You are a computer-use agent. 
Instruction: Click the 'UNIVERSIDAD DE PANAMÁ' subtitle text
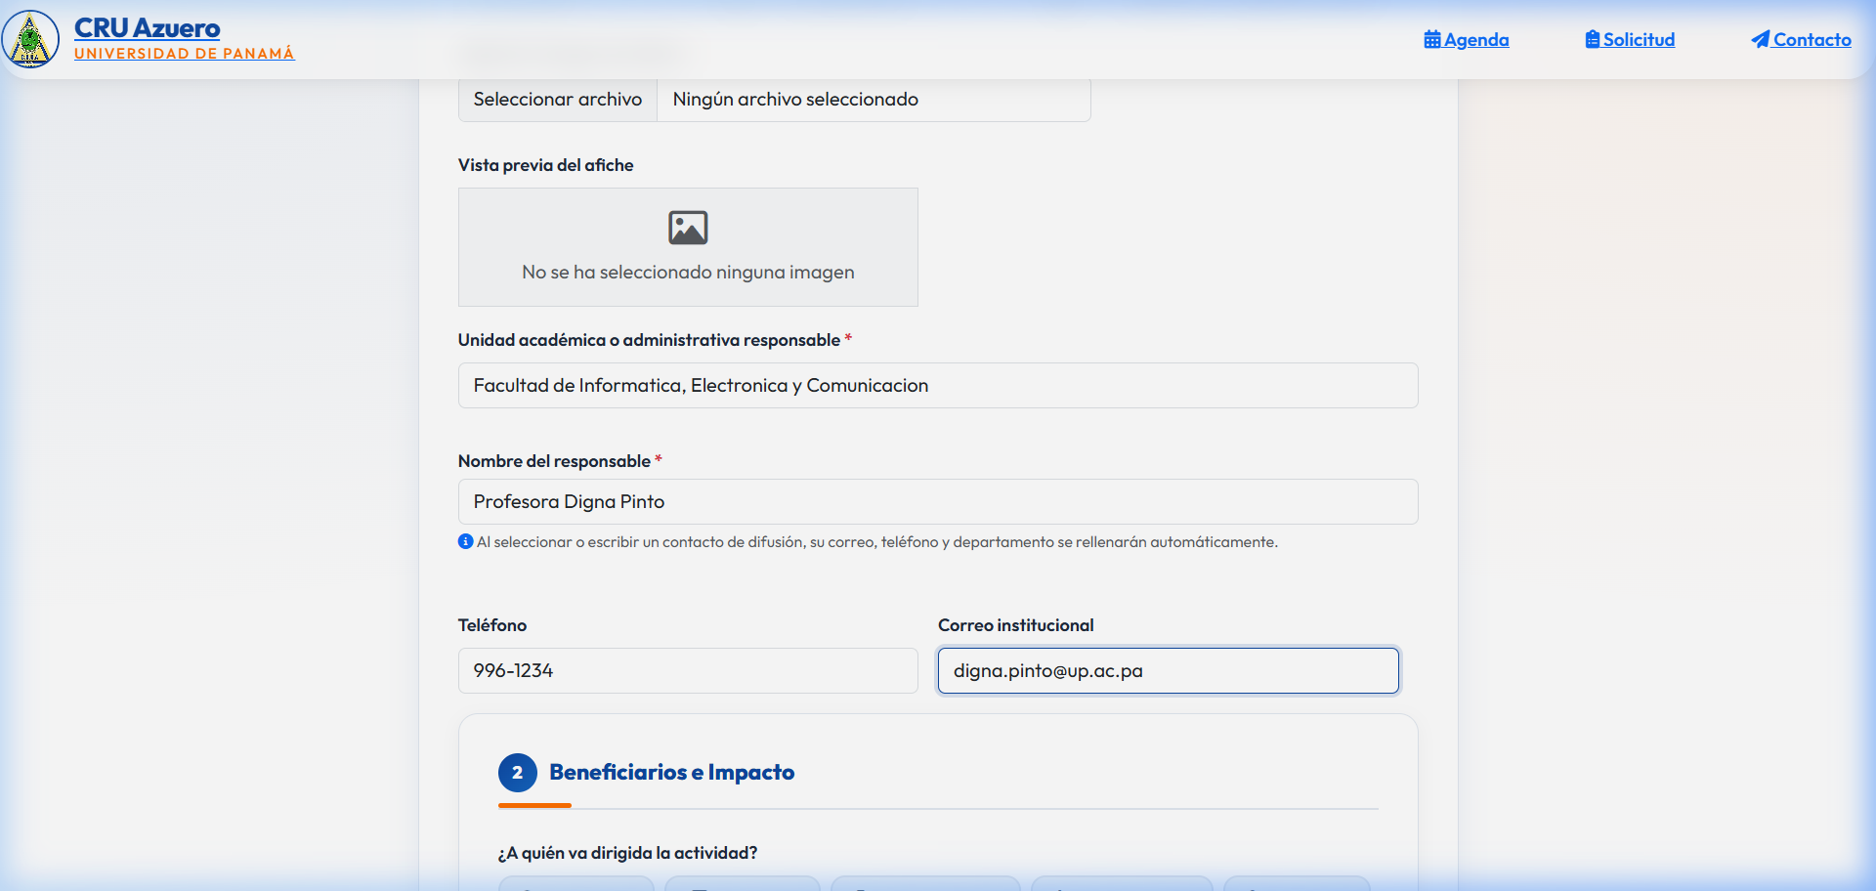tap(185, 54)
